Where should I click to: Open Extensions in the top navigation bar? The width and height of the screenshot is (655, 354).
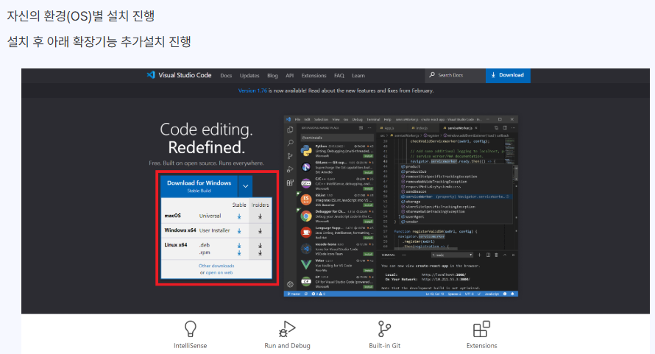pos(314,76)
